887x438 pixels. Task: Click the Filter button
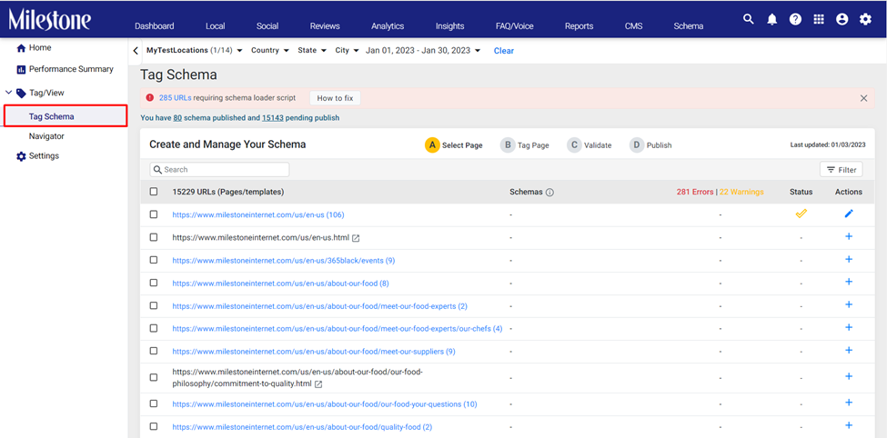[x=842, y=170]
